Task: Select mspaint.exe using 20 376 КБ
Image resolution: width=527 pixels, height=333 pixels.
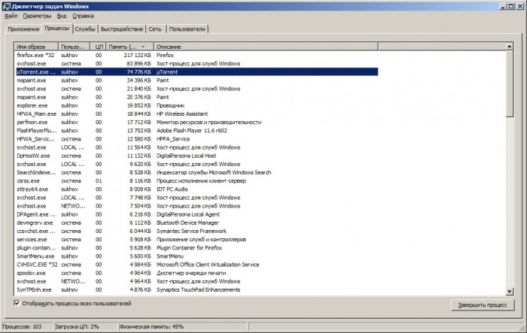Action: [x=196, y=97]
